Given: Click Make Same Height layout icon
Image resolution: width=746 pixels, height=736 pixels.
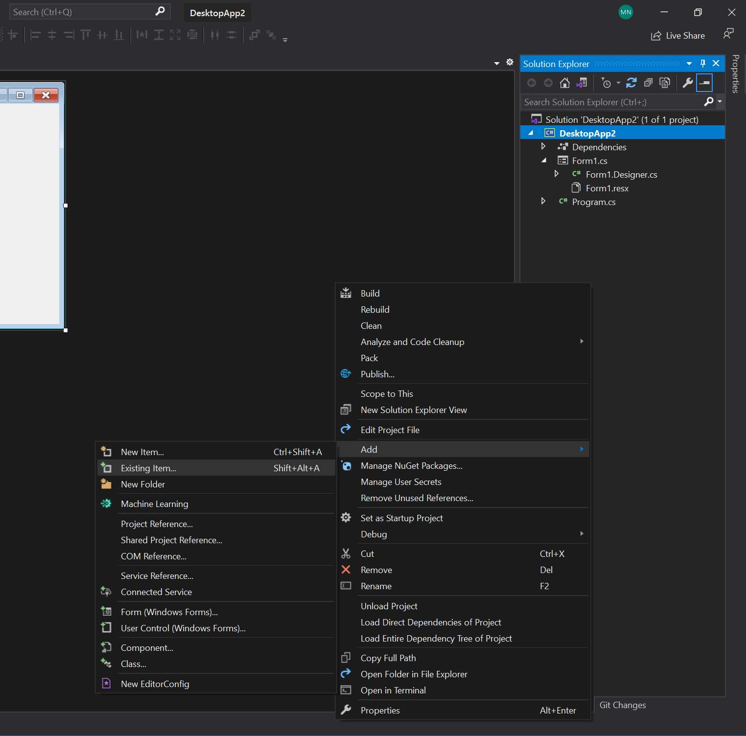Looking at the screenshot, I should (x=159, y=35).
